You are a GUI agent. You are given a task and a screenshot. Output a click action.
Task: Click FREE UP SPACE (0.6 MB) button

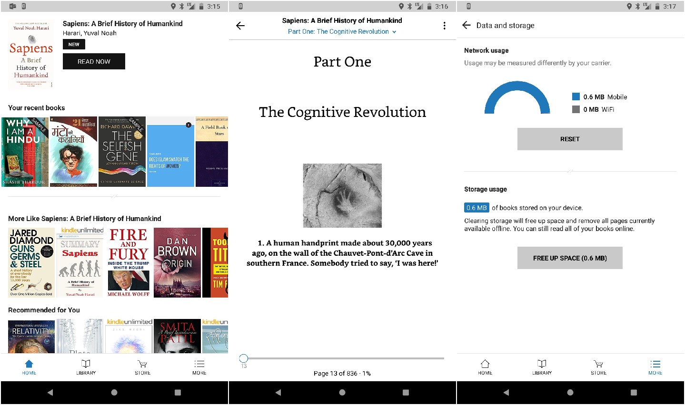[570, 258]
